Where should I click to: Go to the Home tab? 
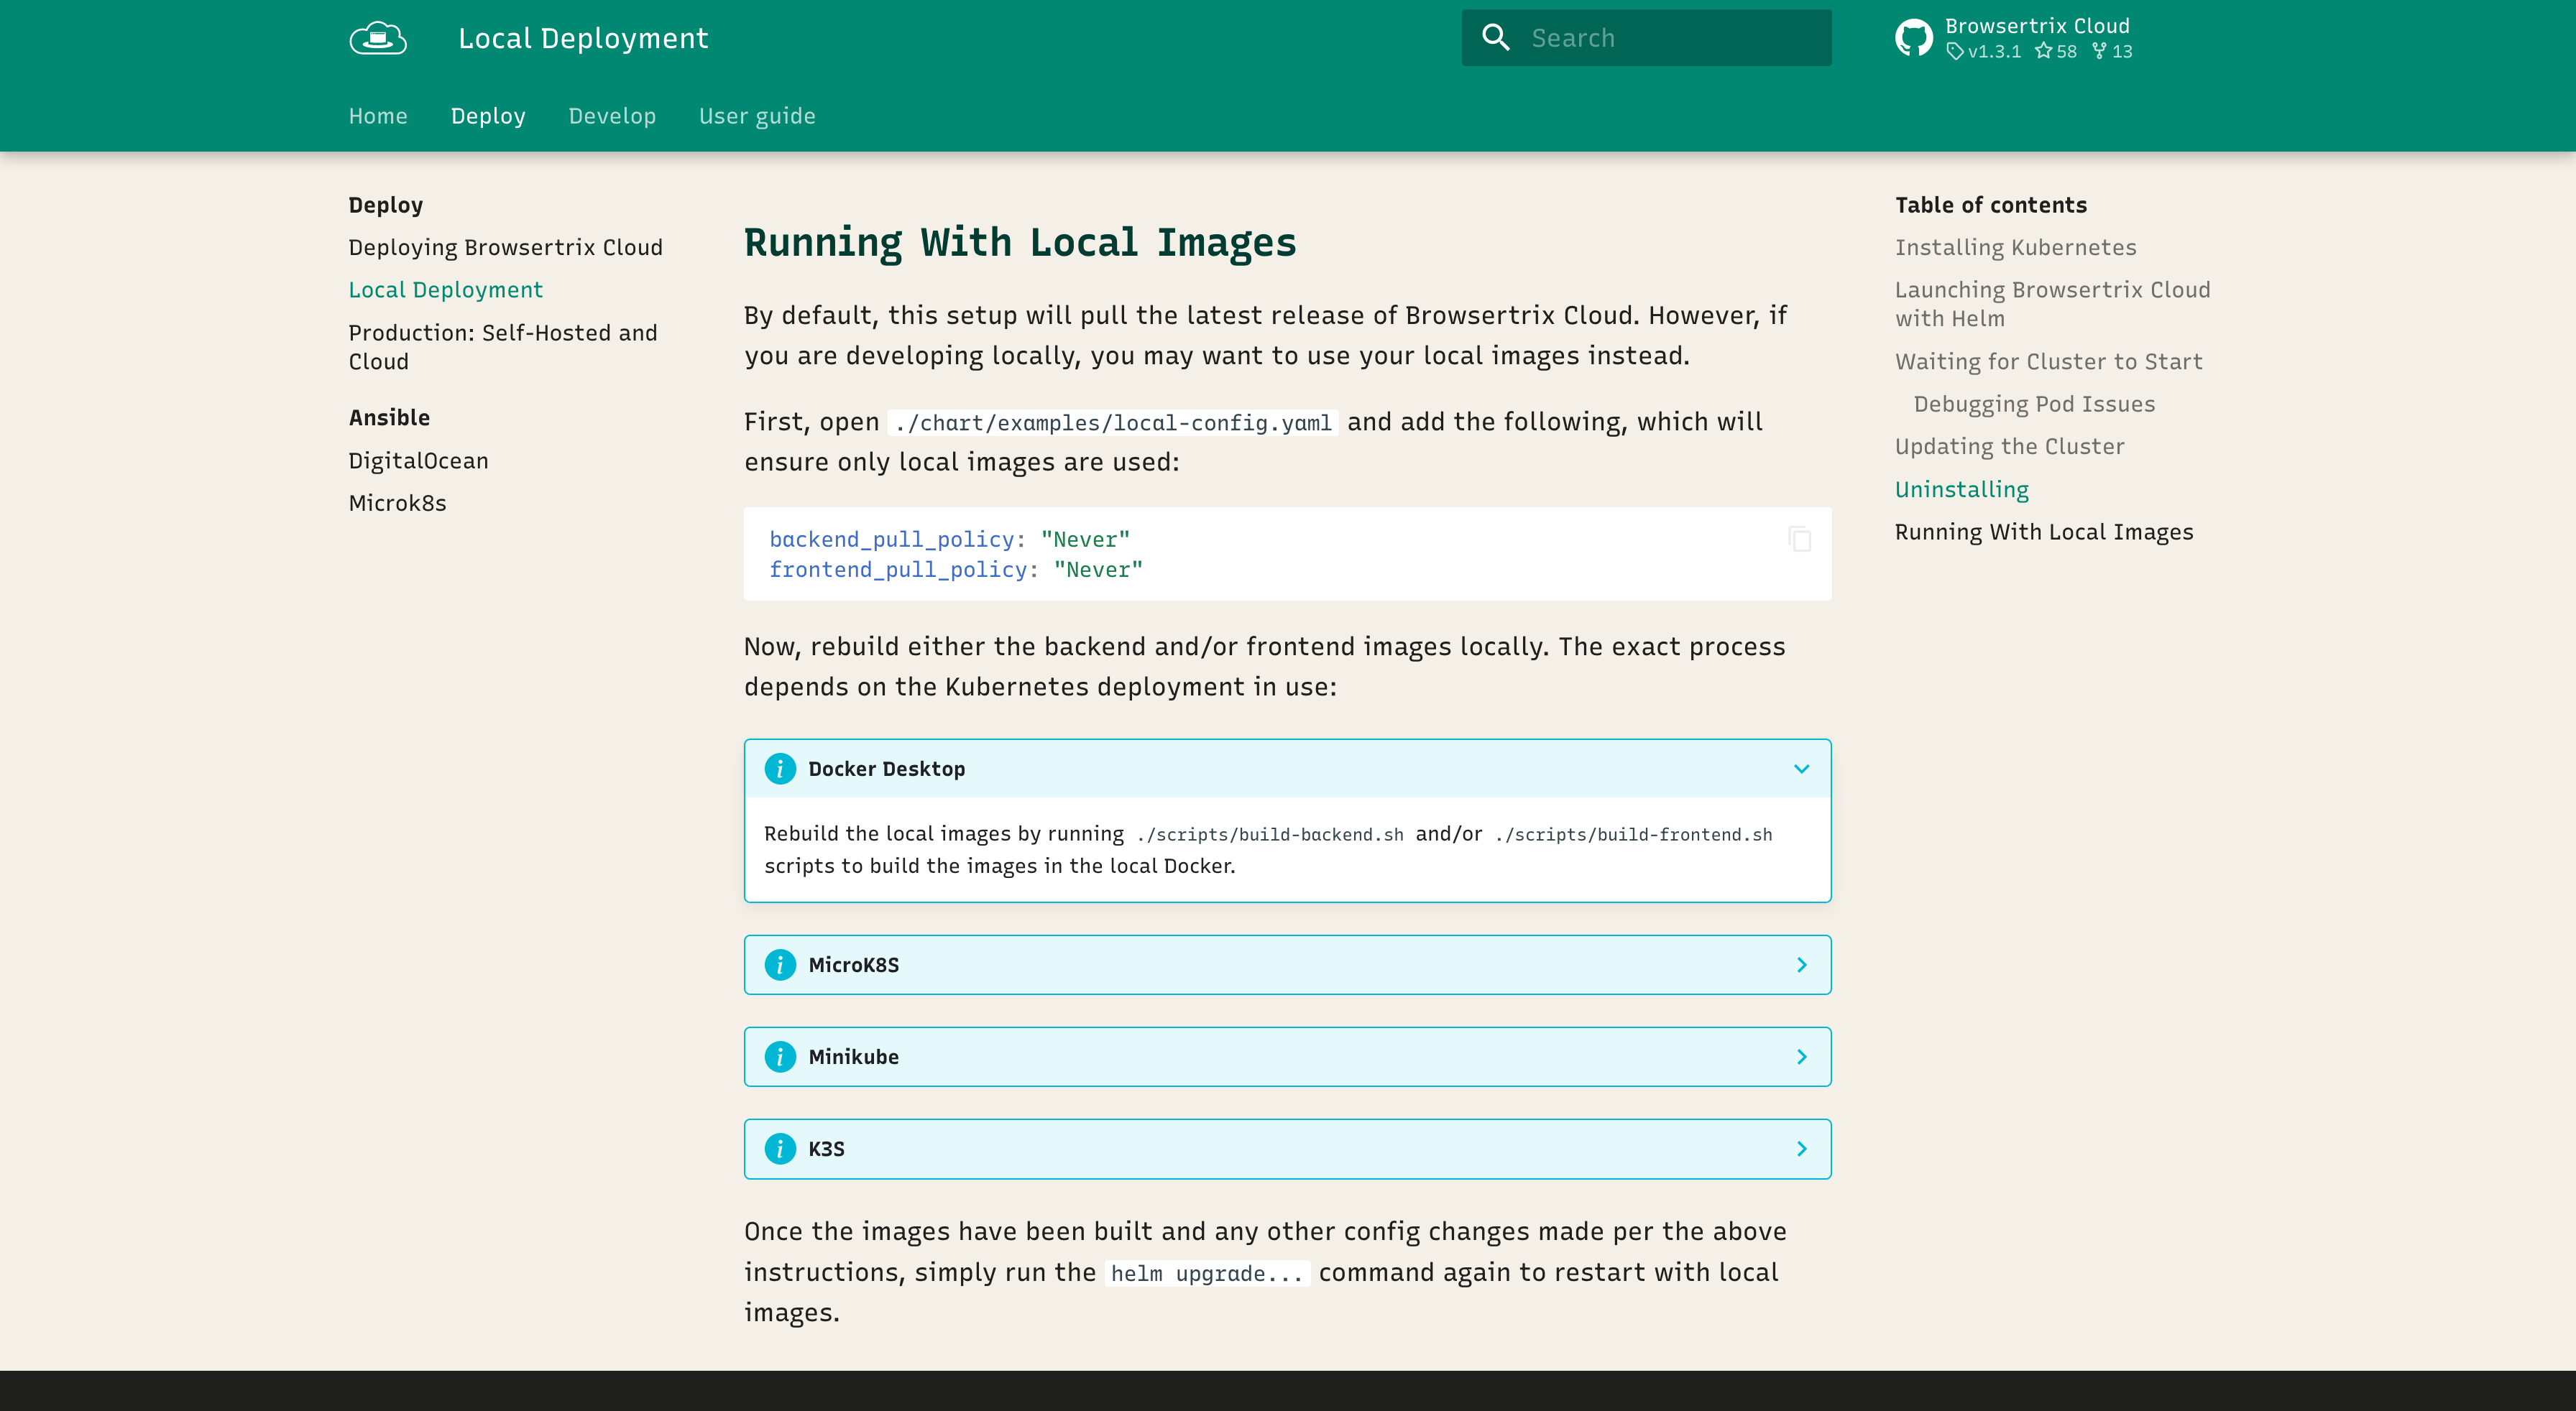coord(378,116)
